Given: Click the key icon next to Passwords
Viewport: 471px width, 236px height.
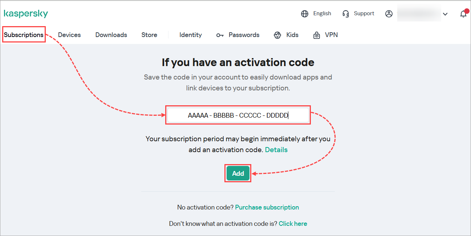Looking at the screenshot, I should coord(220,35).
